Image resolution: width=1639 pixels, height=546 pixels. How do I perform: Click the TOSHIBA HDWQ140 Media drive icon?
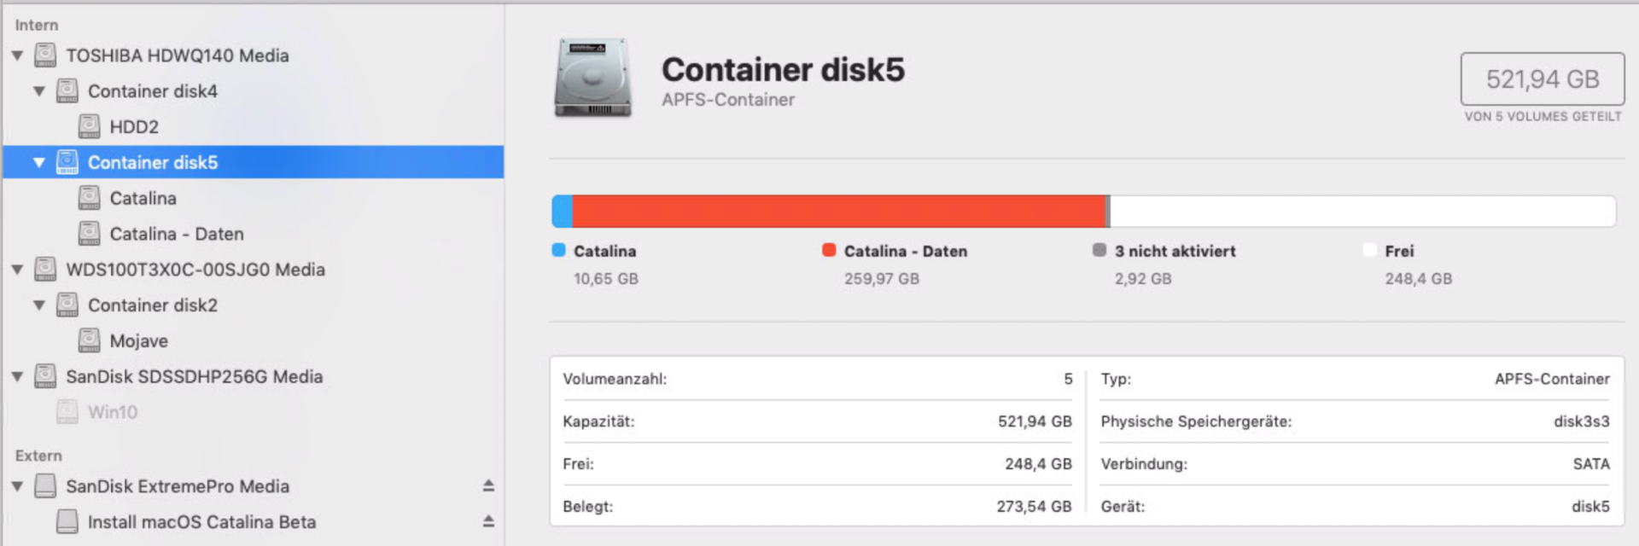[45, 55]
